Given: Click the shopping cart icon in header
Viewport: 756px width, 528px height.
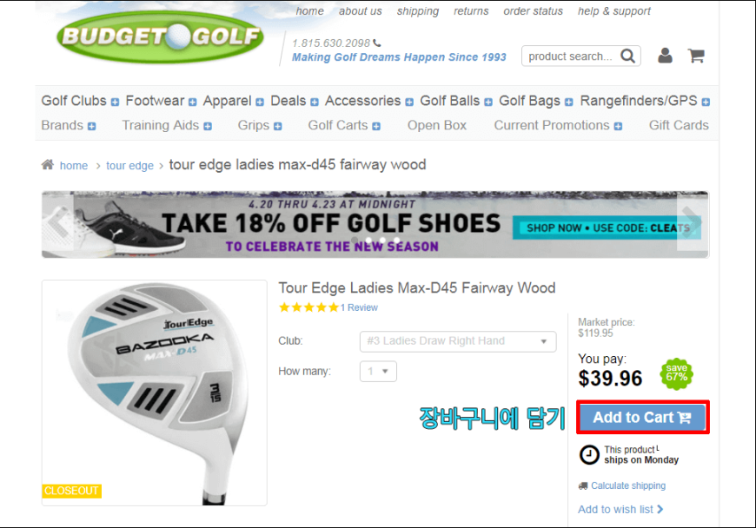Looking at the screenshot, I should coord(696,56).
